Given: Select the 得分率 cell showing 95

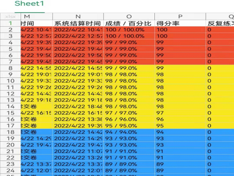Looking at the screenshot, I should coord(180,126).
